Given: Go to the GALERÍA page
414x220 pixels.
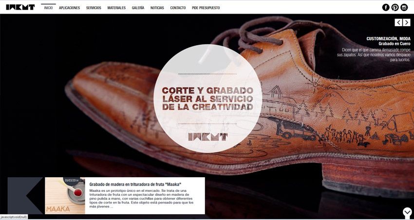Looking at the screenshot, I should (x=138, y=8).
